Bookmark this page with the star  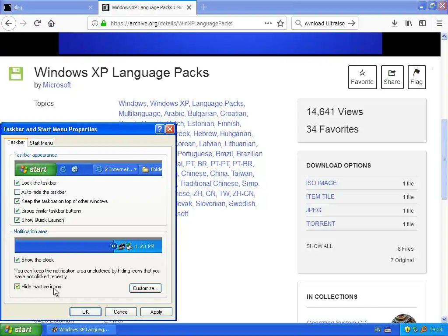pyautogui.click(x=280, y=23)
